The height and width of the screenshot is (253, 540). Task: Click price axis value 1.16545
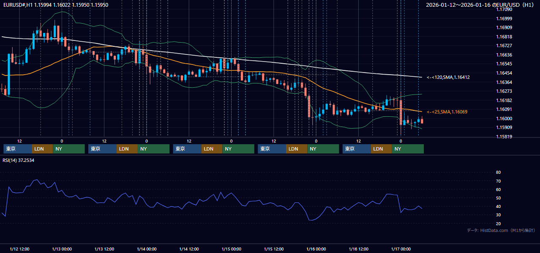pos(504,64)
